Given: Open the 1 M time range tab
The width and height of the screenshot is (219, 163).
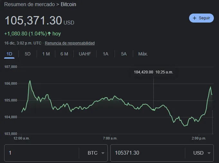Looking at the screenshot, I should [46, 54].
